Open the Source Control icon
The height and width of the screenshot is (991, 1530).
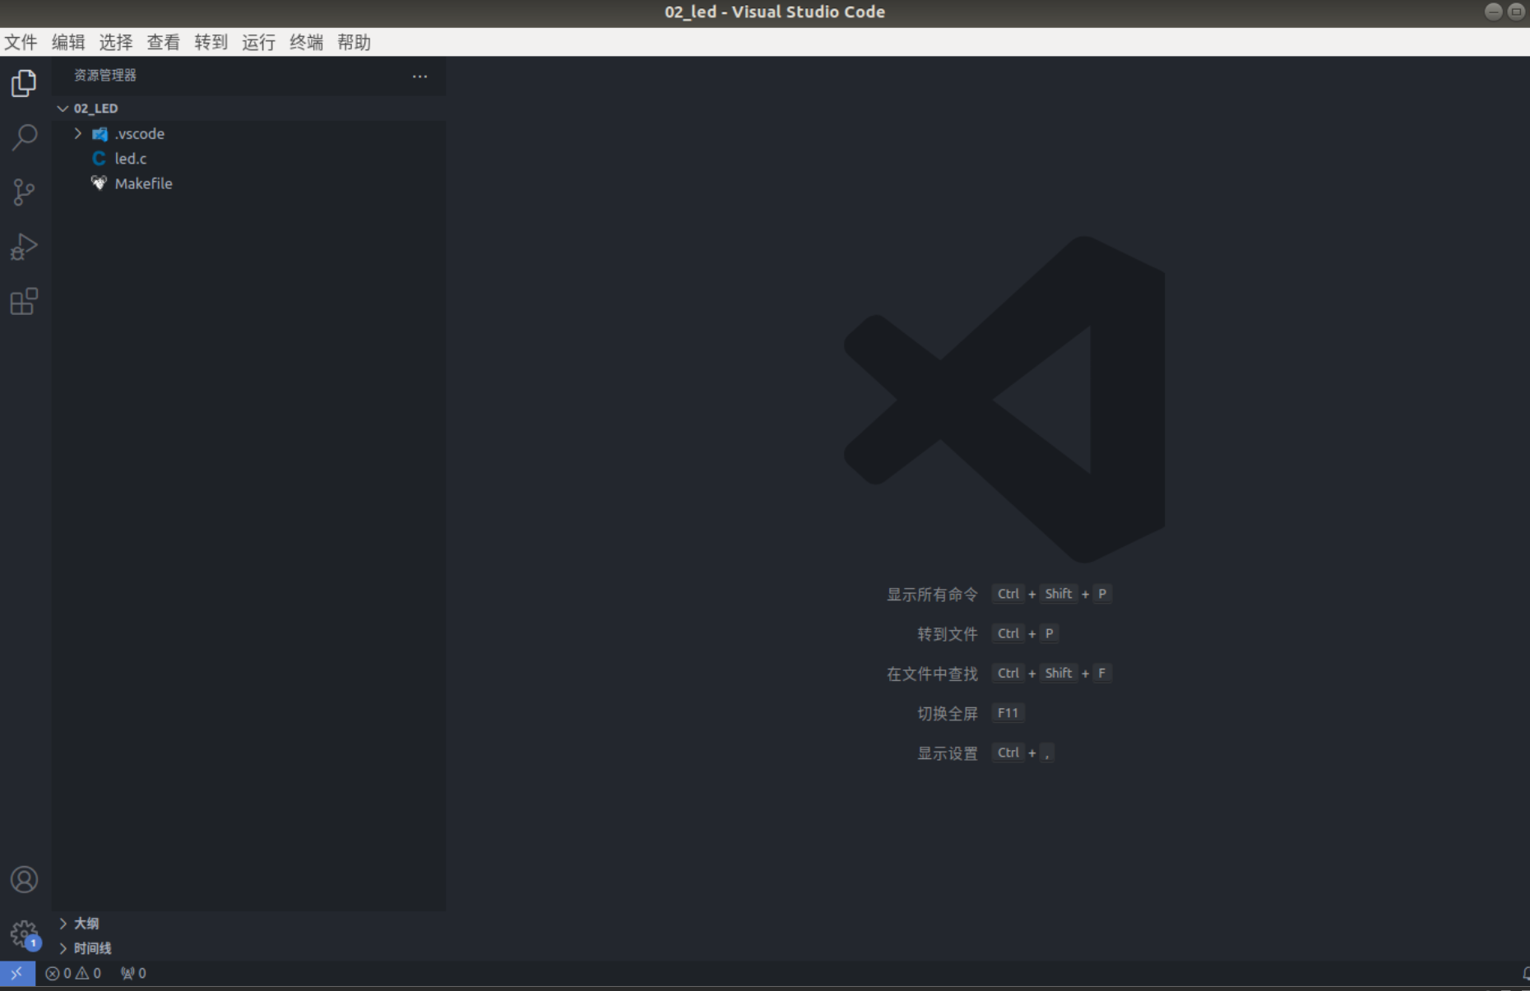click(x=24, y=191)
